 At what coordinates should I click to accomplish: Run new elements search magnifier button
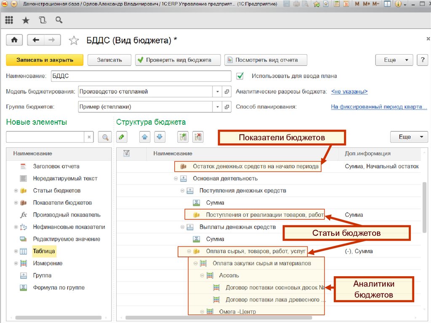pos(105,137)
